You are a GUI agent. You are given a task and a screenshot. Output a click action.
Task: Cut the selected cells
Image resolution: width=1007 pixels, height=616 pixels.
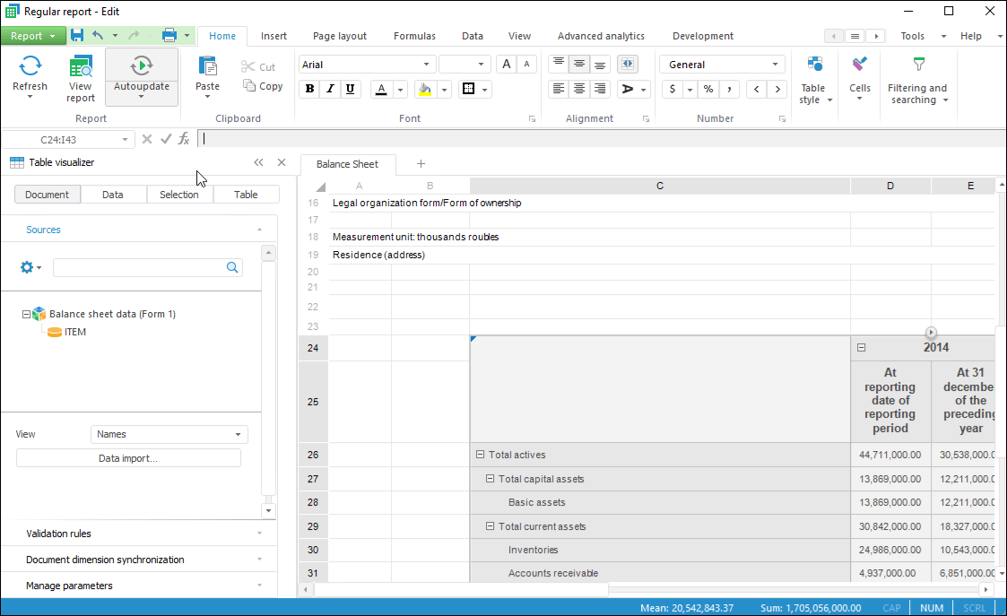258,67
